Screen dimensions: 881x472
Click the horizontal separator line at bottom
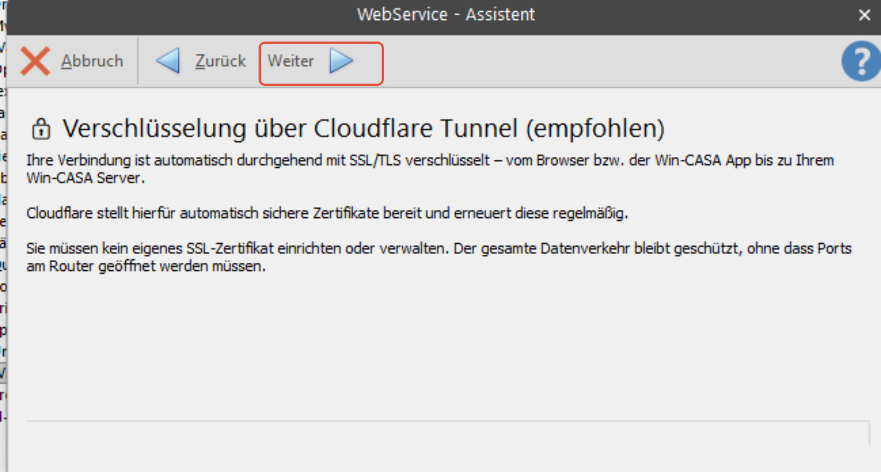[x=448, y=421]
